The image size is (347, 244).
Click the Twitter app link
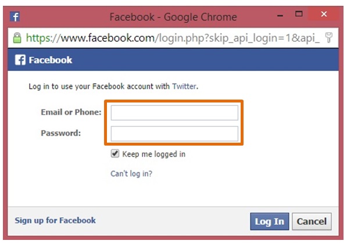[x=184, y=86]
